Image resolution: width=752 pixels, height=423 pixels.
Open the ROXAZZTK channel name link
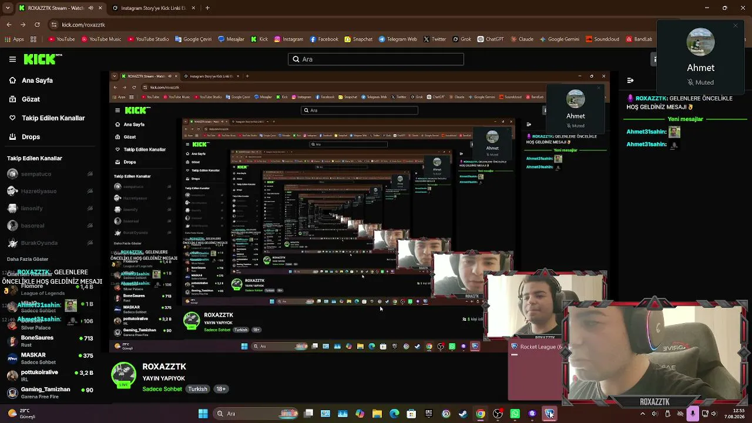164,367
